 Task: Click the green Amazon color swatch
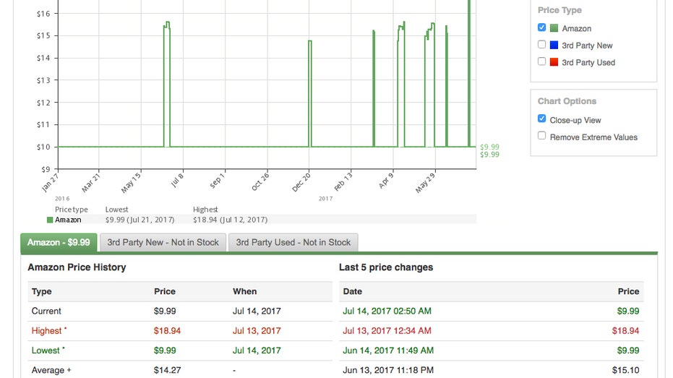click(x=554, y=28)
